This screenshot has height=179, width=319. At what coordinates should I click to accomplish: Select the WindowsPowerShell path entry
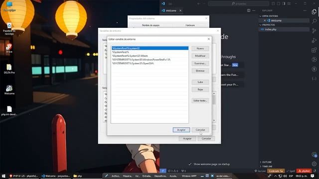coord(150,60)
